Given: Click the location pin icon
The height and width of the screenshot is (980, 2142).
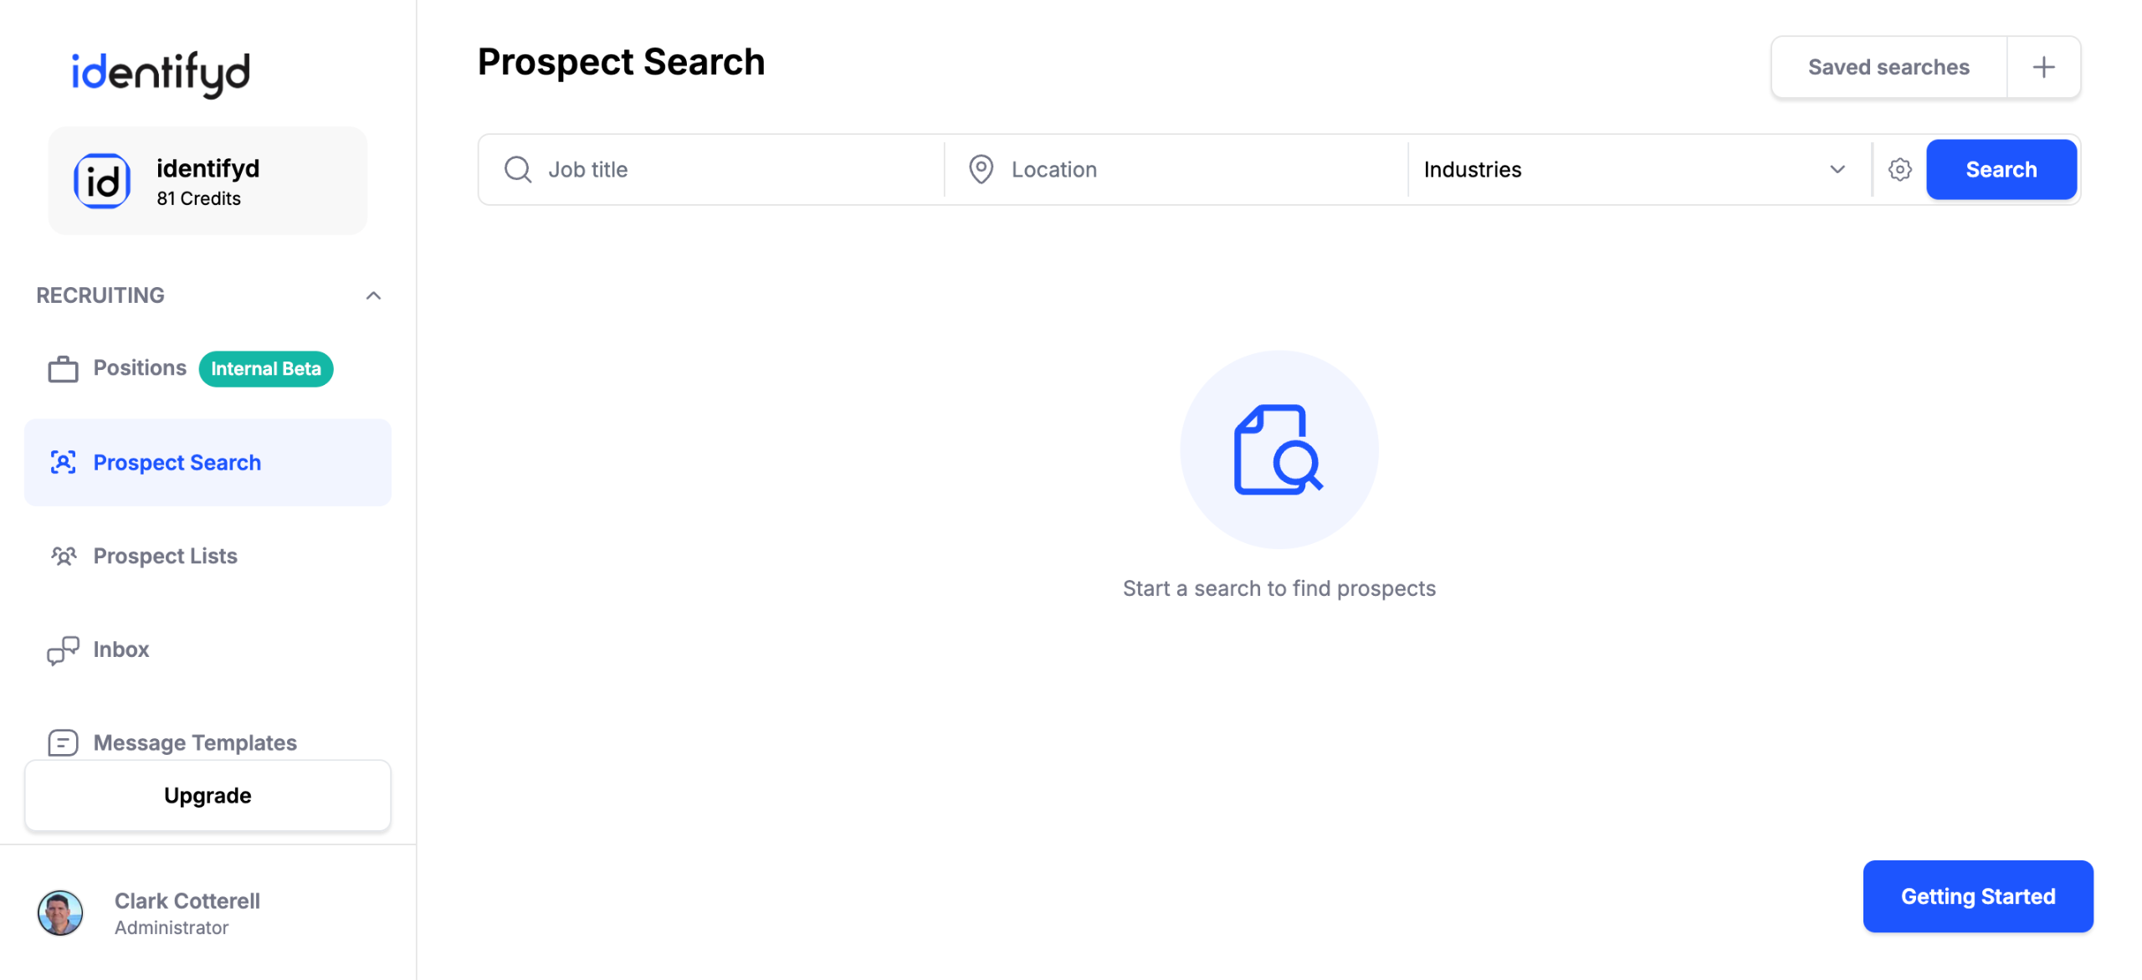Looking at the screenshot, I should pos(981,170).
